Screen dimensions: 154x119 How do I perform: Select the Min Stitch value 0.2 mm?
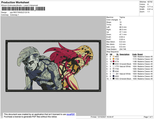click(122, 44)
